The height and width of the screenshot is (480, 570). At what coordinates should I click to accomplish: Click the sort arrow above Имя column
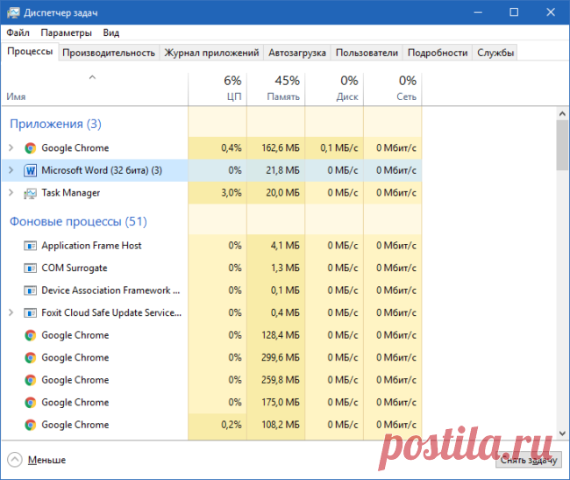tap(92, 77)
